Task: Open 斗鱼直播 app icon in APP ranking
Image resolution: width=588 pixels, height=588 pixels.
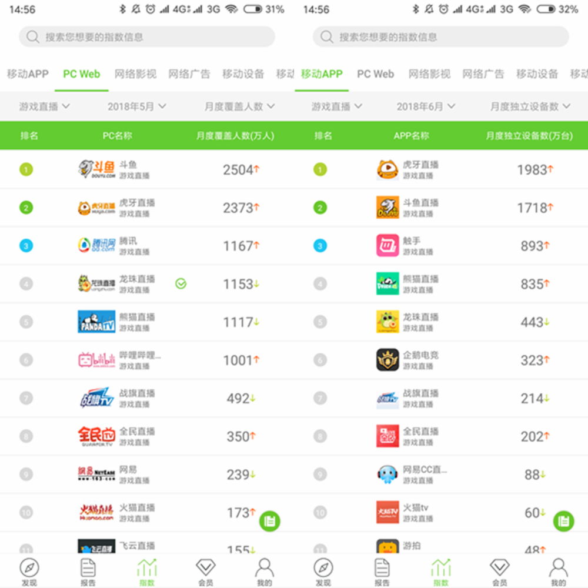Action: (x=387, y=208)
